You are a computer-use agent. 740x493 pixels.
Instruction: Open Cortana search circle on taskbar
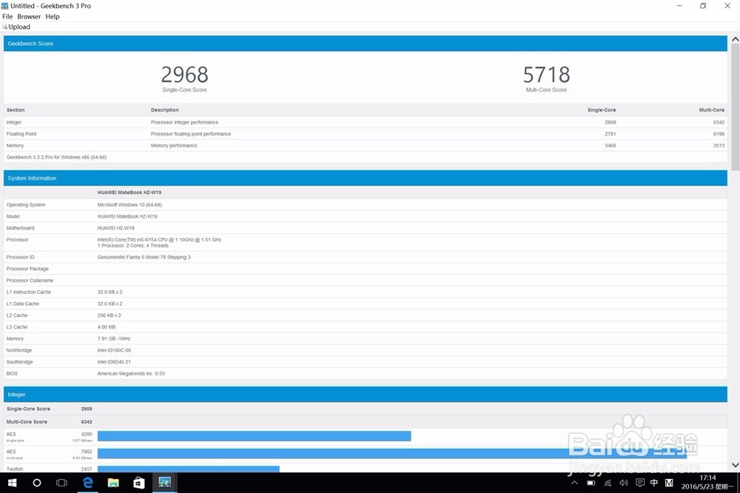(37, 483)
